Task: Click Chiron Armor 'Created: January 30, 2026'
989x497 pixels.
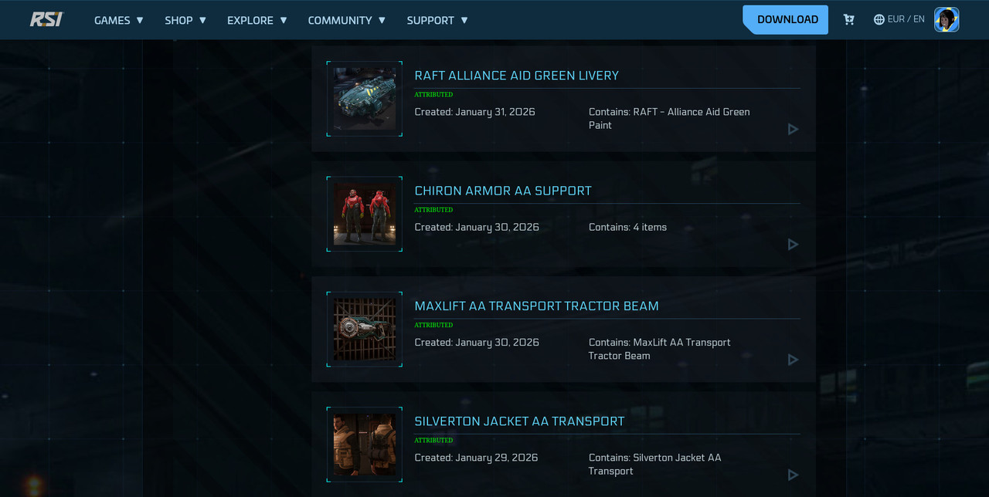Action: (x=477, y=227)
